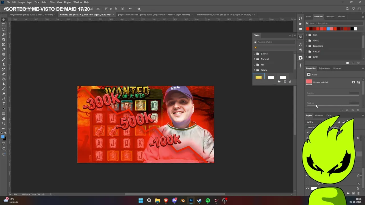The image size is (365, 205).
Task: Select the Rectangle shape tool
Action: 4,114
